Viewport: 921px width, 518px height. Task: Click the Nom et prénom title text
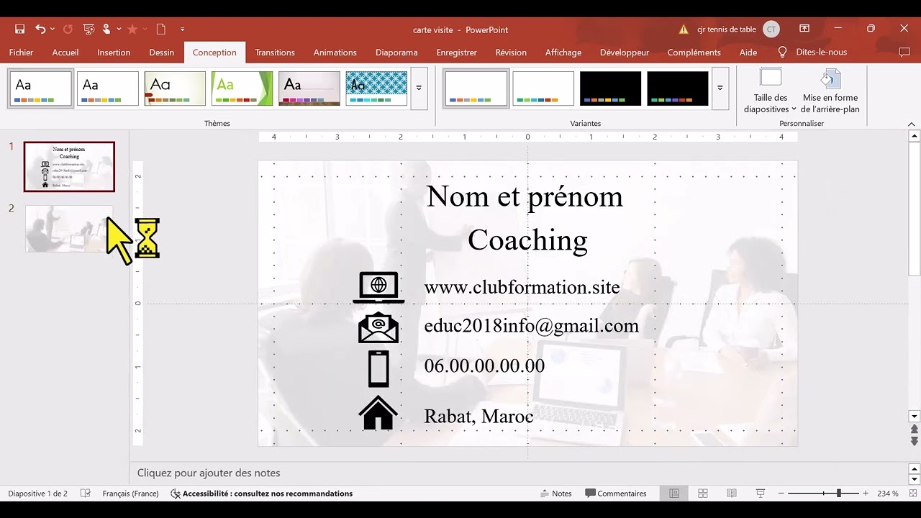[525, 196]
